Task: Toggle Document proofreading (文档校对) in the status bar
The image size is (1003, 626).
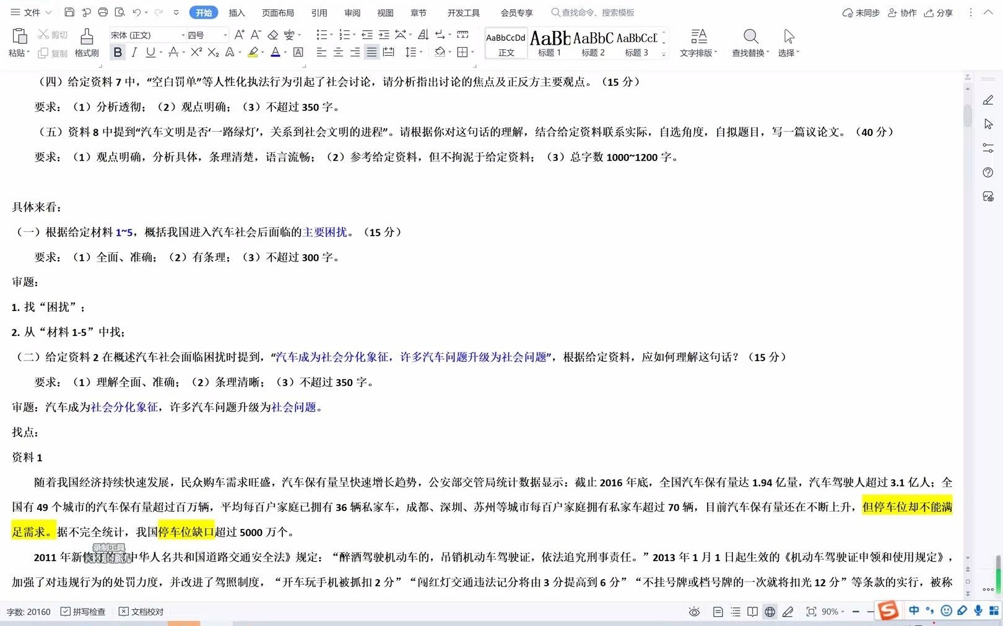Action: point(141,612)
